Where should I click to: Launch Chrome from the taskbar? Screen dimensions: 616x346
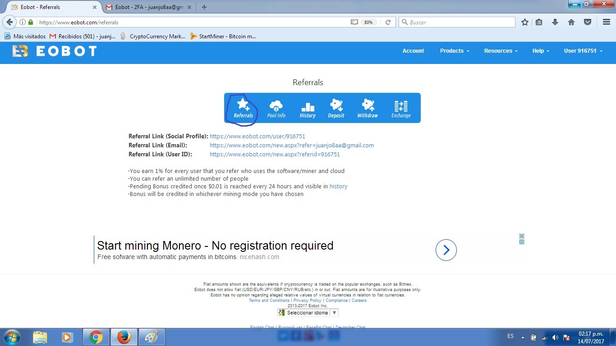click(x=96, y=337)
